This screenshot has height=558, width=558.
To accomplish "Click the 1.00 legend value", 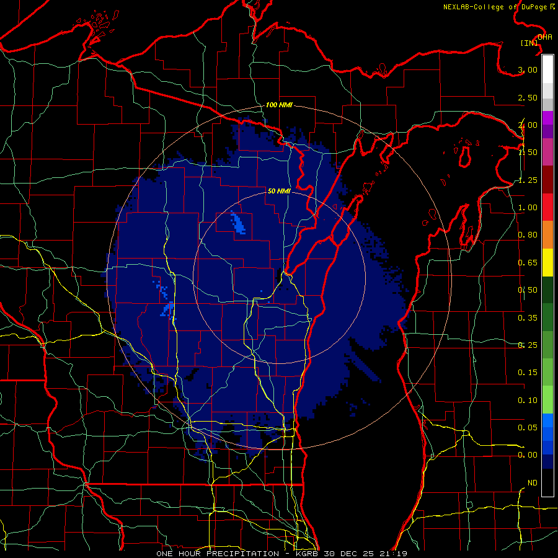I will click(528, 208).
